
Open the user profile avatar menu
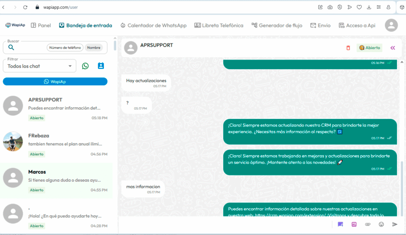391,25
